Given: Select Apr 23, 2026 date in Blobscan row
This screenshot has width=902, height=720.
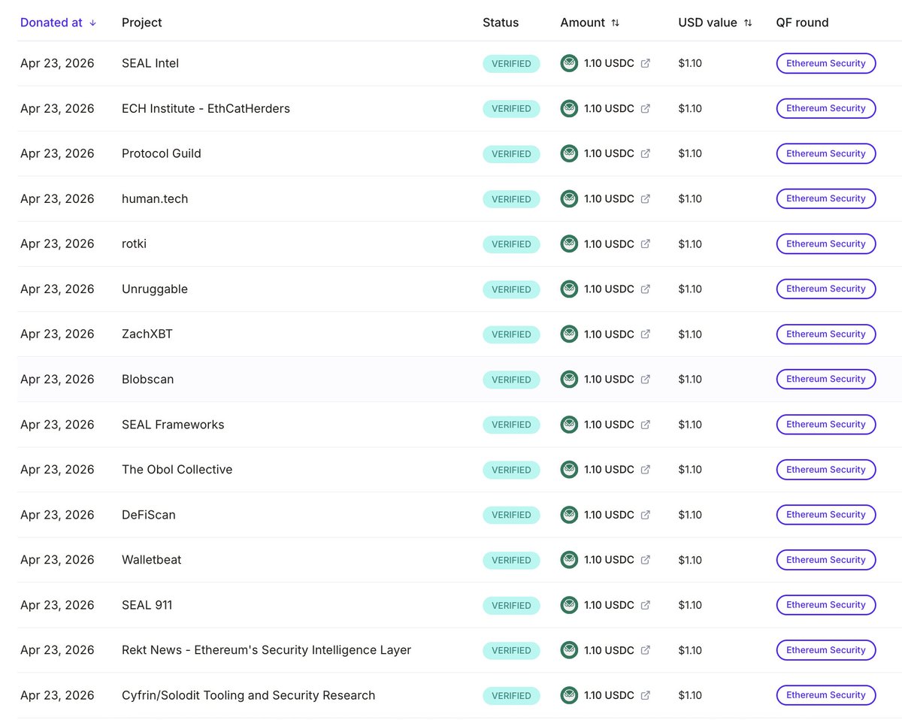Looking at the screenshot, I should coord(57,379).
